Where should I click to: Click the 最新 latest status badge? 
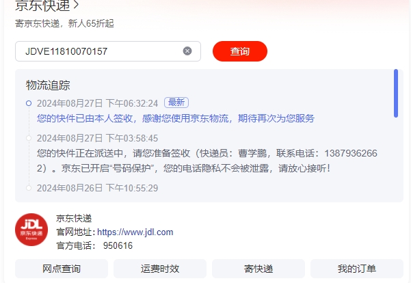pos(176,103)
